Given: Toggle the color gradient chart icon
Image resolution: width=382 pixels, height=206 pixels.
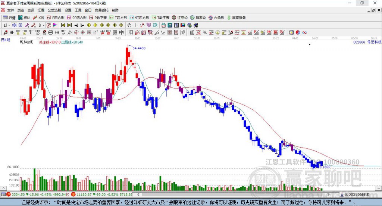Looking at the screenshot, I should [55, 25].
